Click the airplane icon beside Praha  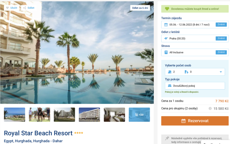(166, 38)
